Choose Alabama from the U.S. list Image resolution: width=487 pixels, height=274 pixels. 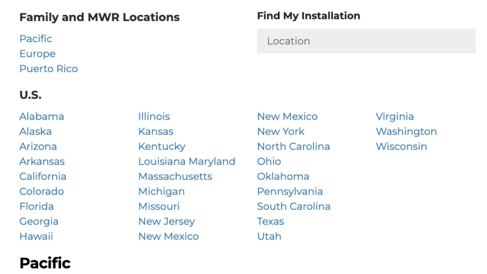(x=42, y=117)
